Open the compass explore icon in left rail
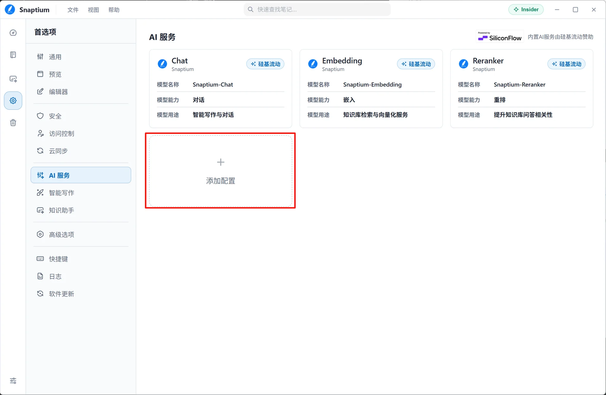 coord(13,33)
